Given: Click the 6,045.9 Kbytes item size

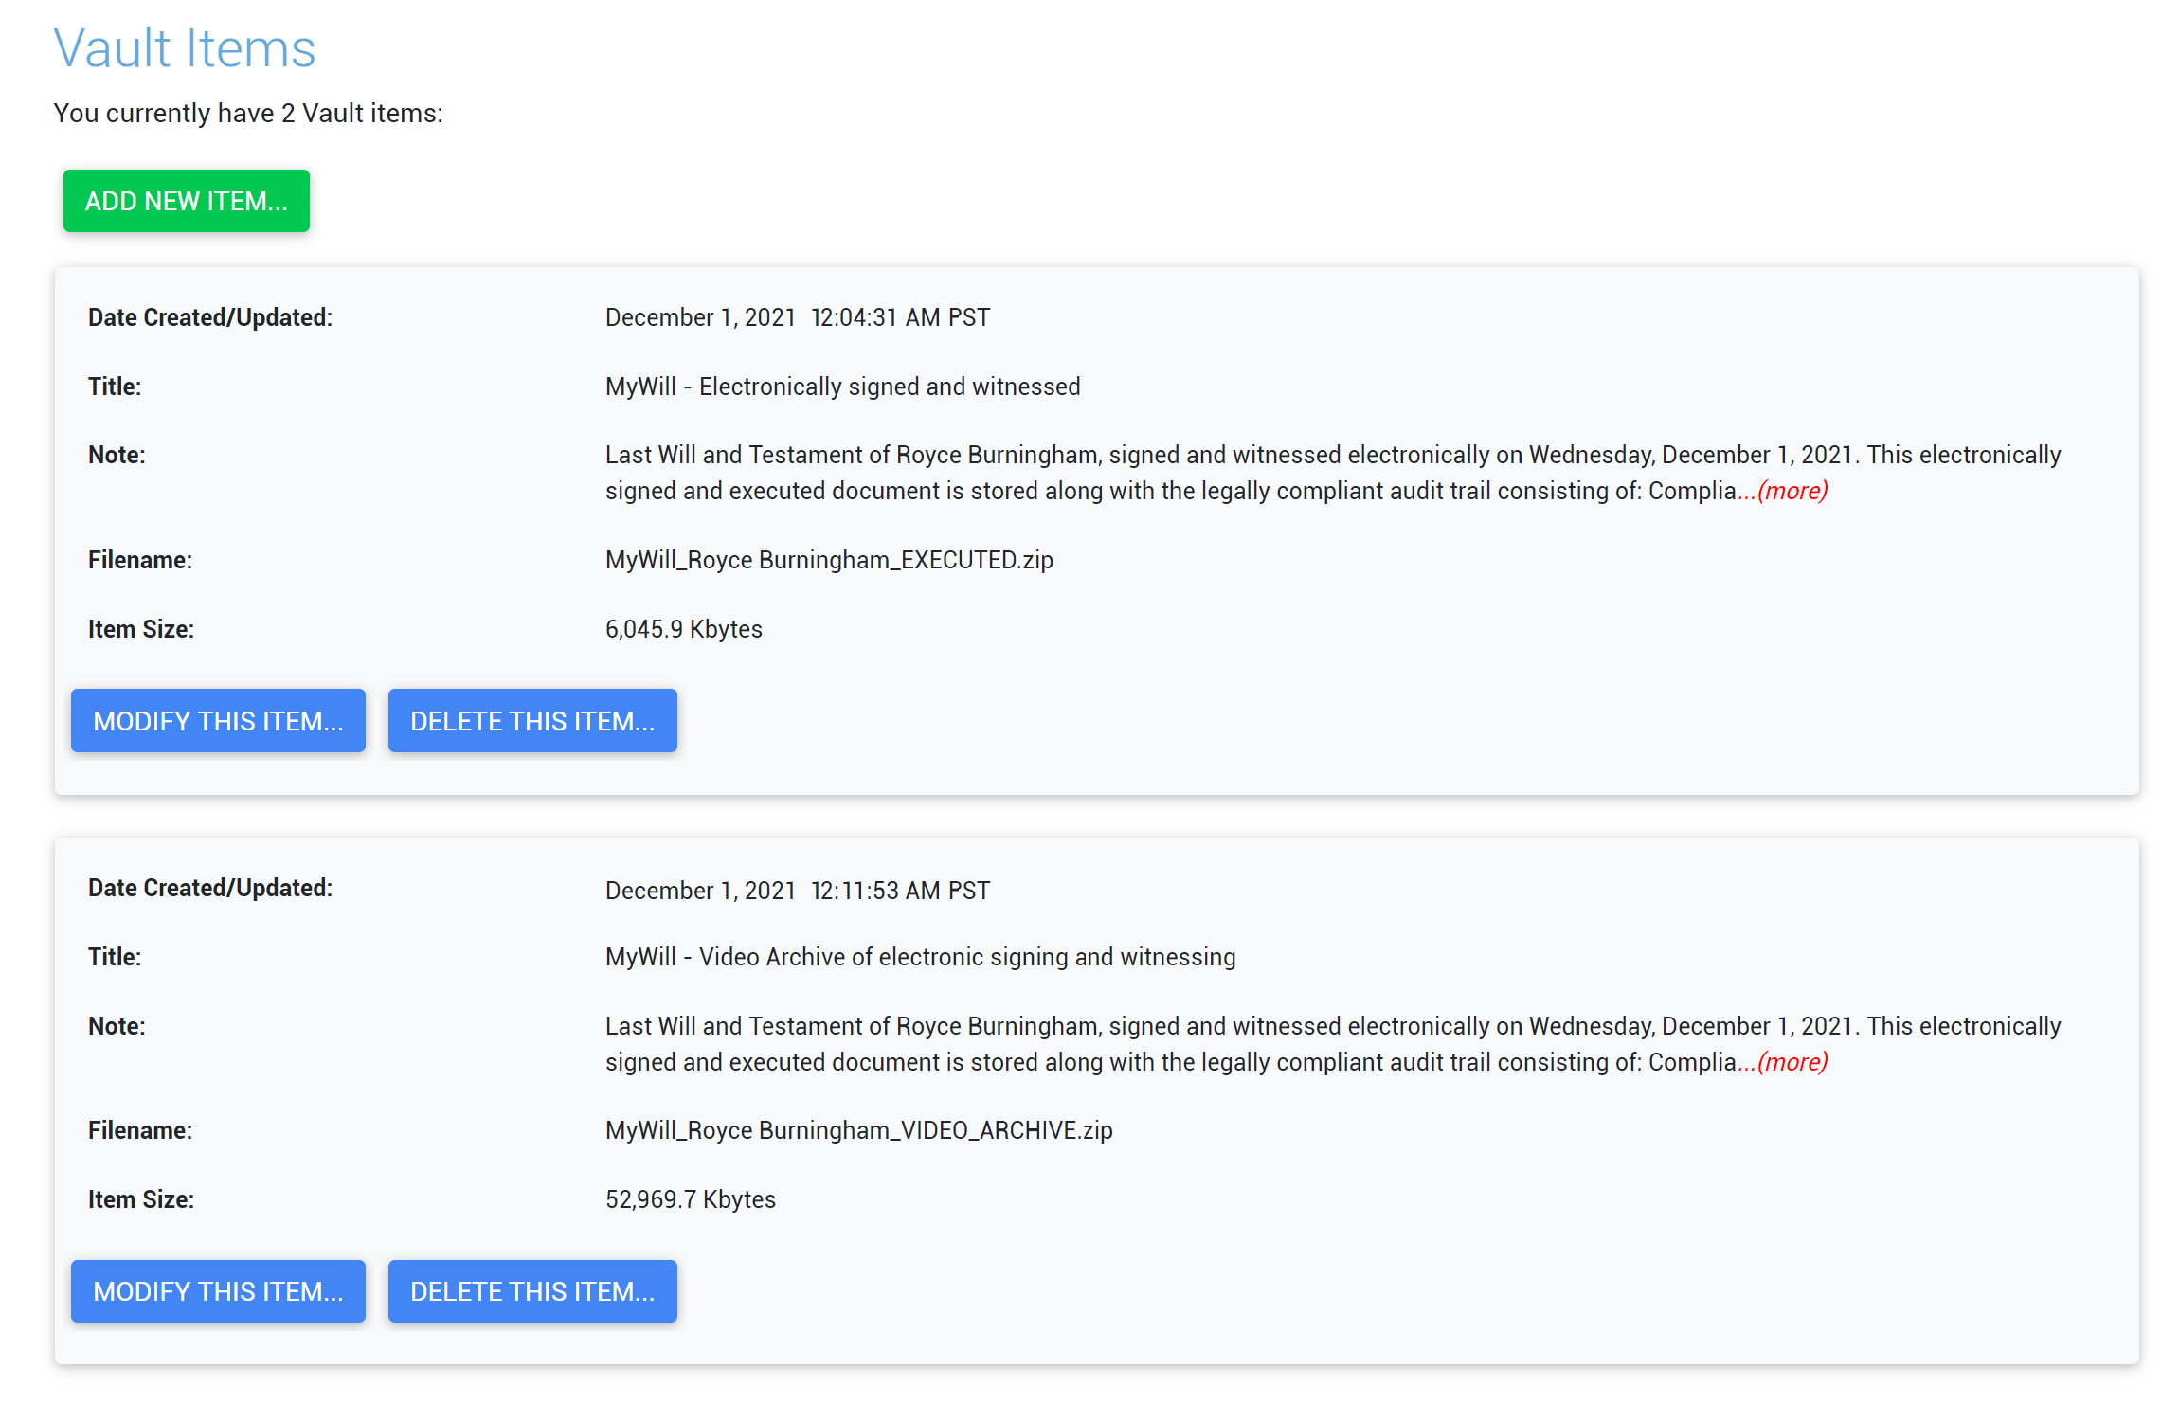Looking at the screenshot, I should point(683,629).
